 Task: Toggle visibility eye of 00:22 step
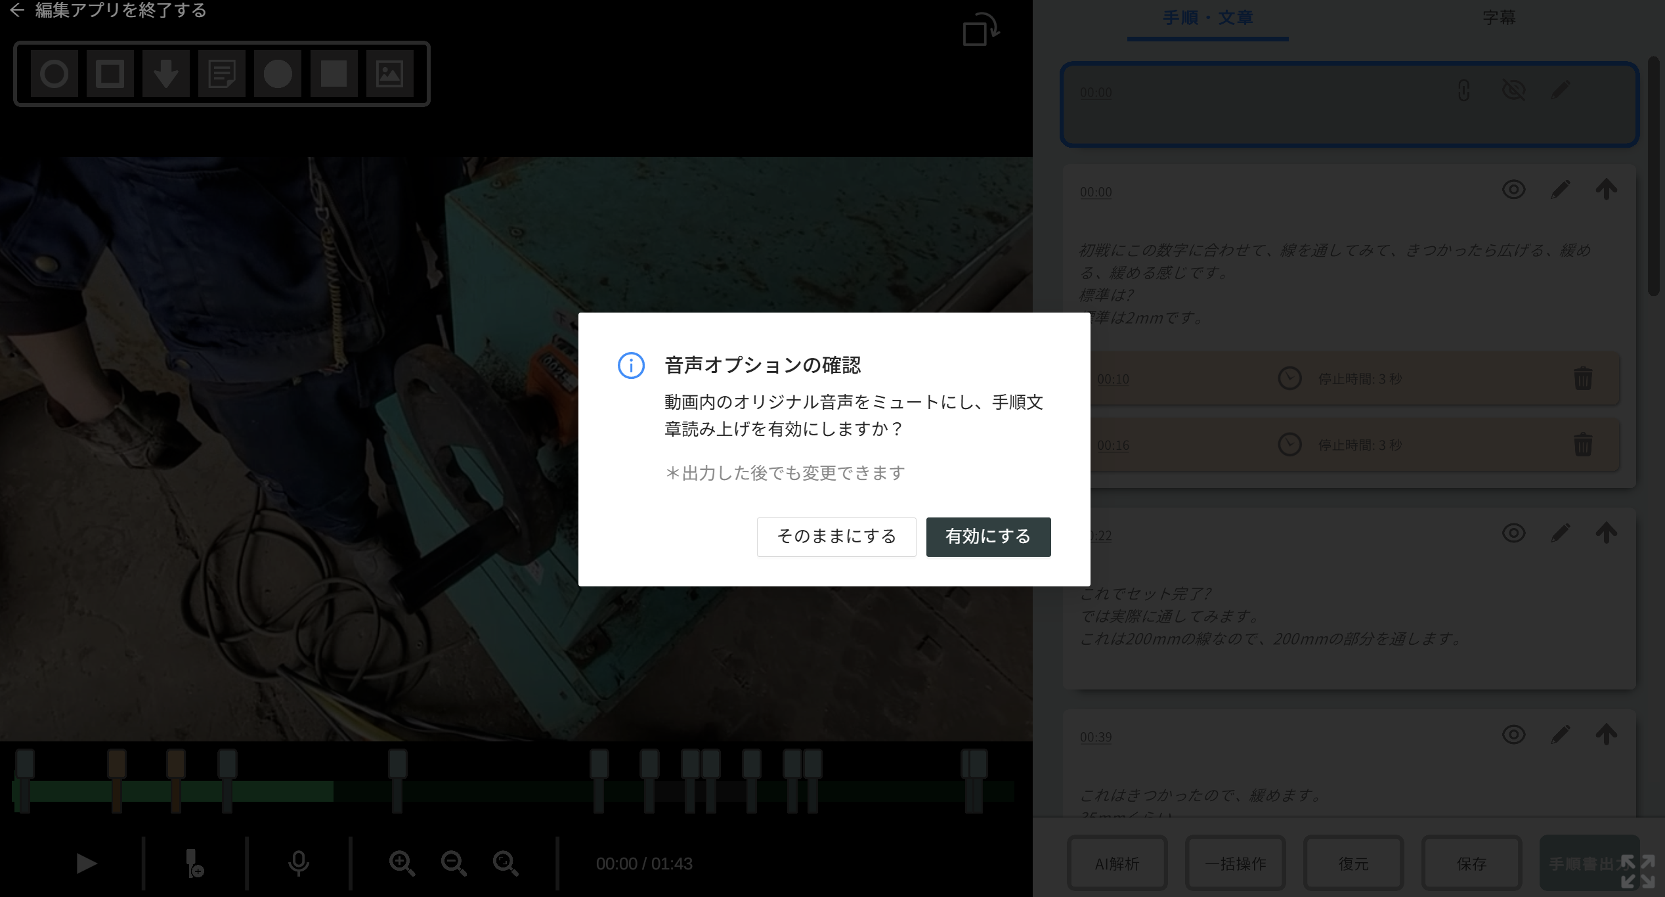click(1513, 533)
